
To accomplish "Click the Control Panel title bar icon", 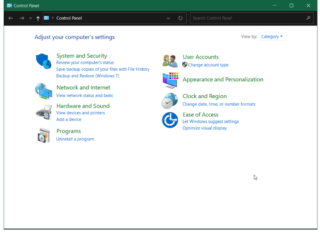I will click(x=9, y=5).
